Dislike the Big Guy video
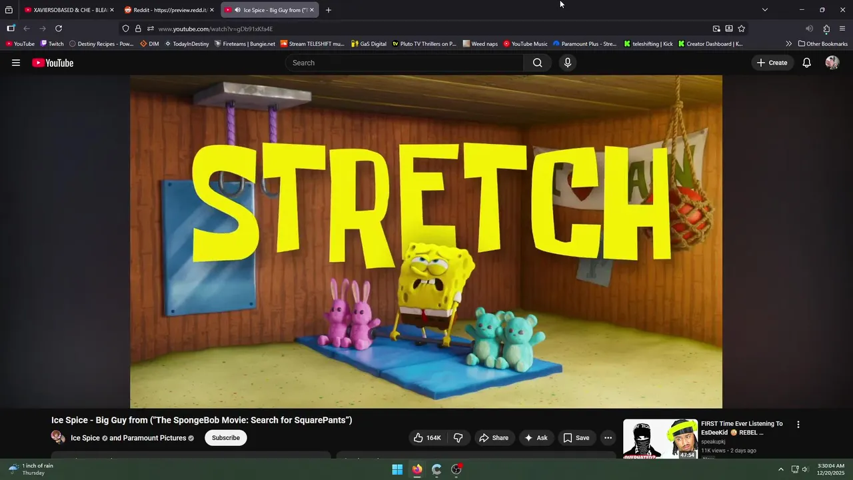 coord(458,438)
